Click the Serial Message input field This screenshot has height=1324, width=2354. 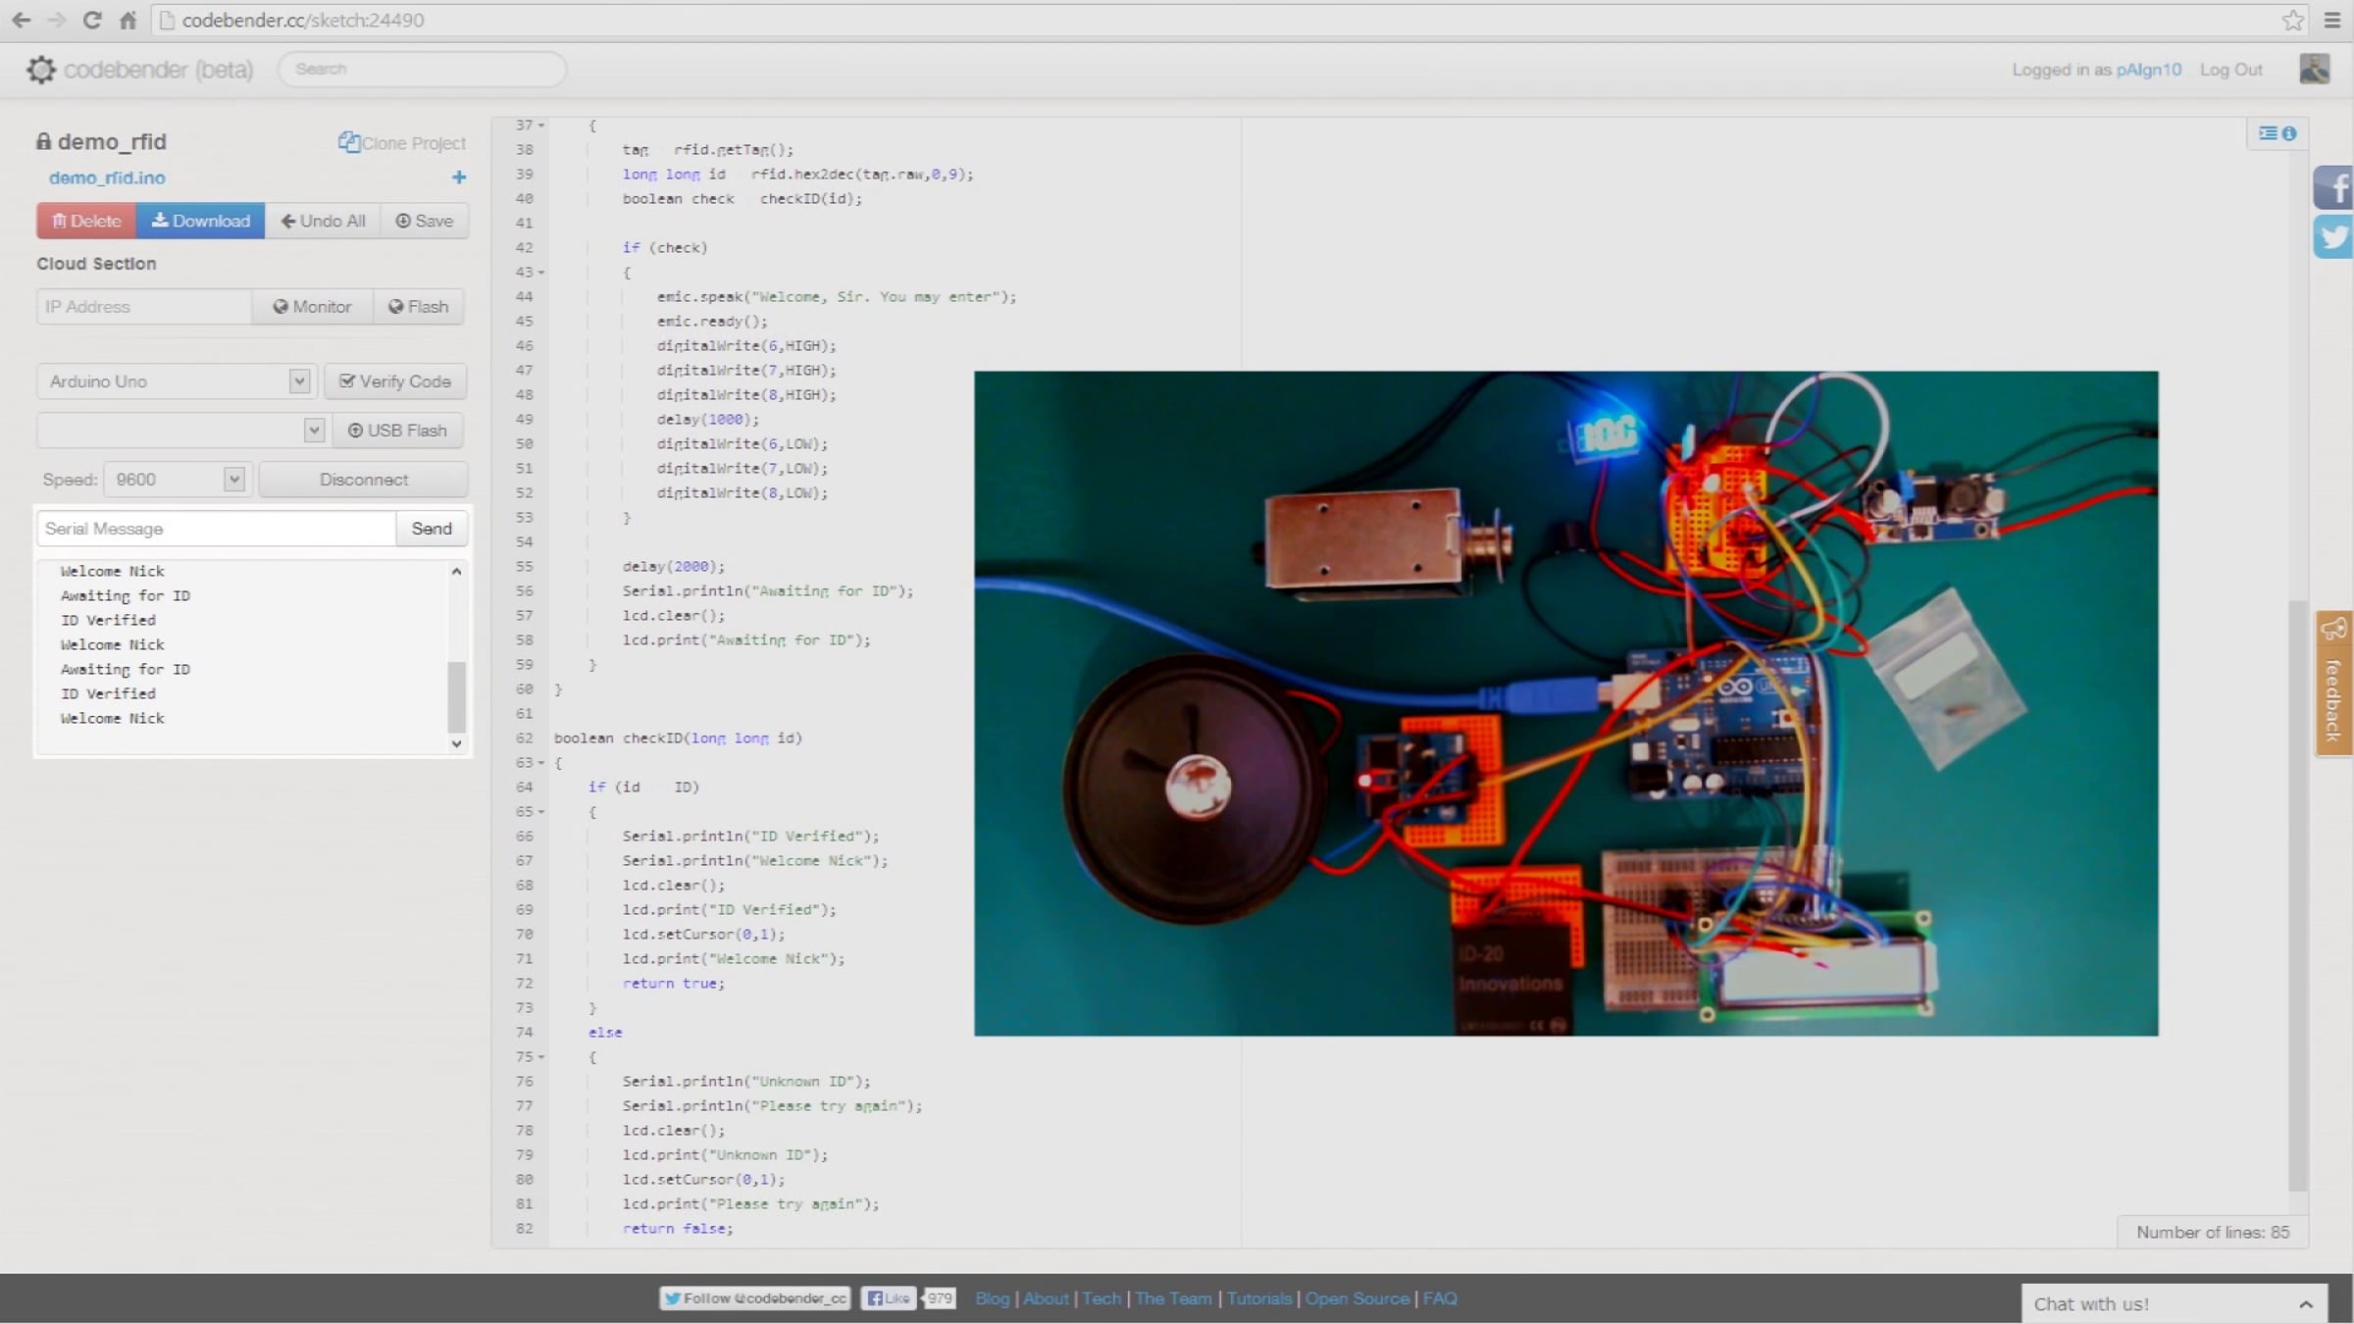click(216, 529)
